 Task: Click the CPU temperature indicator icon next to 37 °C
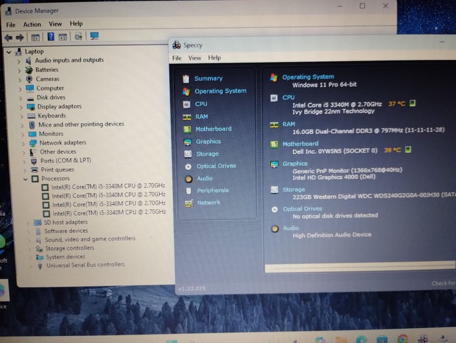click(x=413, y=103)
